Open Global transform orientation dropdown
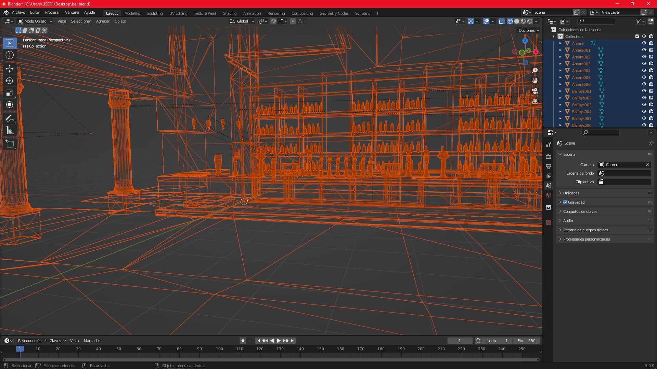 click(242, 21)
